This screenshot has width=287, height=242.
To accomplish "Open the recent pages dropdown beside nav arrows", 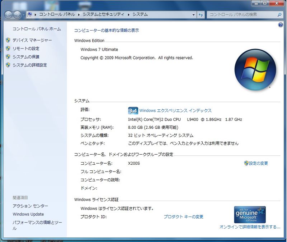I will coord(23,15).
